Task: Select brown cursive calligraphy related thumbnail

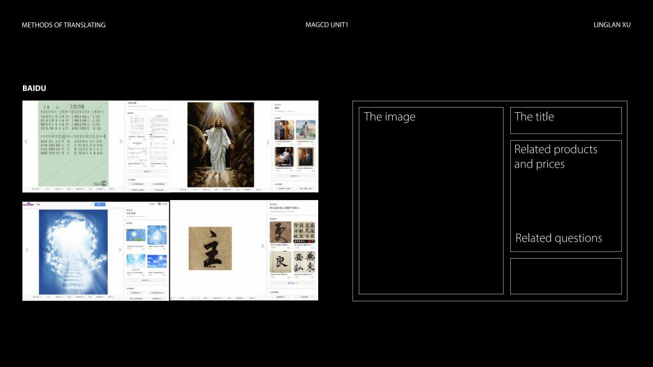Action: pos(281,232)
